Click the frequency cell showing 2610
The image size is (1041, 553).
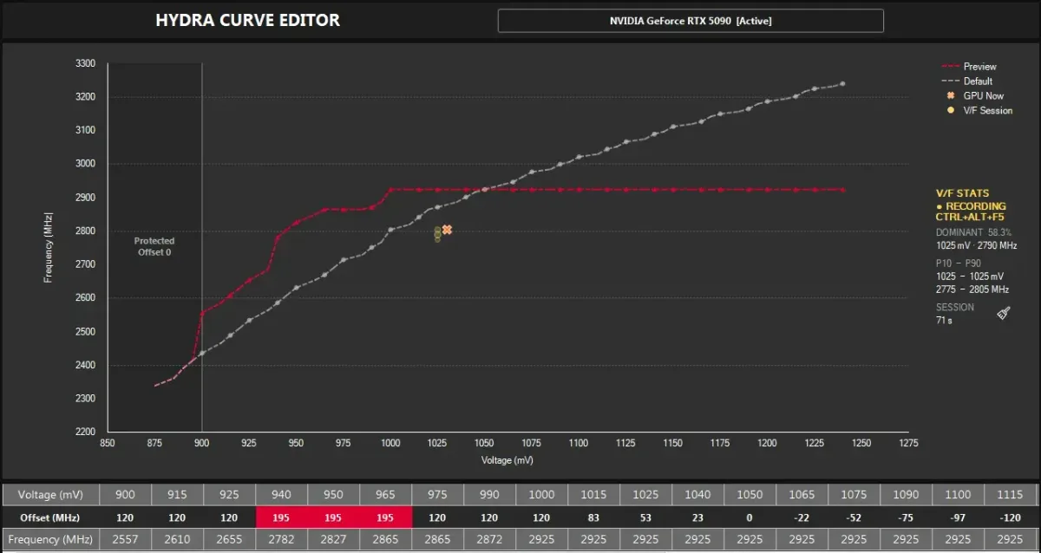click(x=178, y=539)
